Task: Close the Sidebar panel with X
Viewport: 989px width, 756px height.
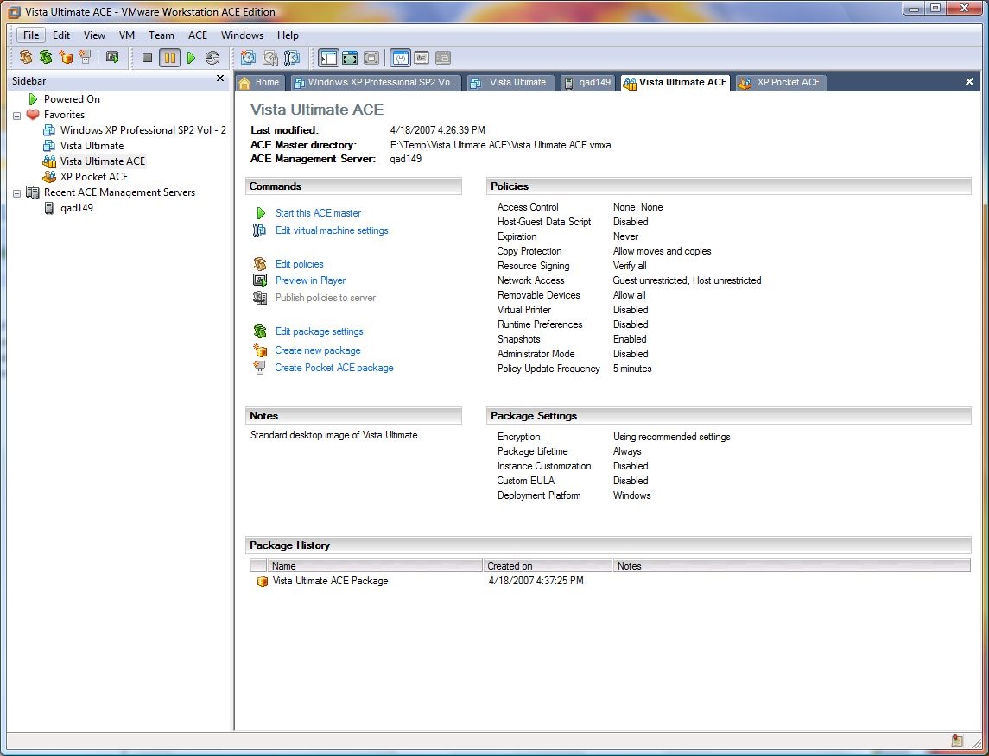Action: click(220, 79)
